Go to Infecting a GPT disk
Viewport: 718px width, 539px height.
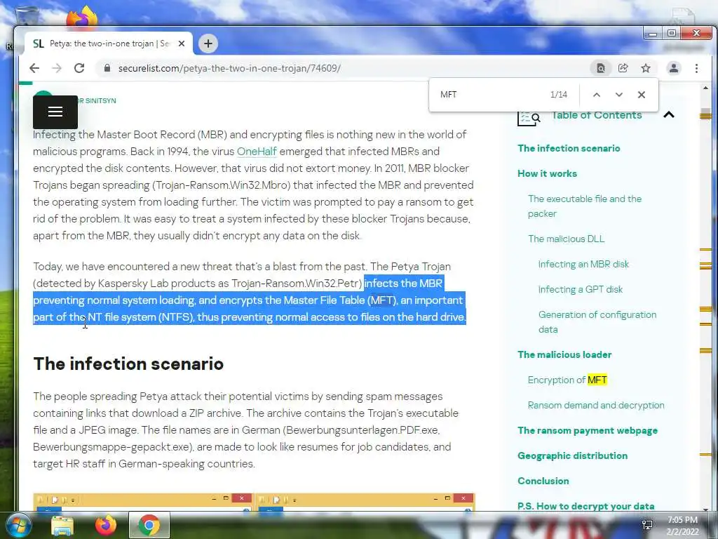coord(580,289)
